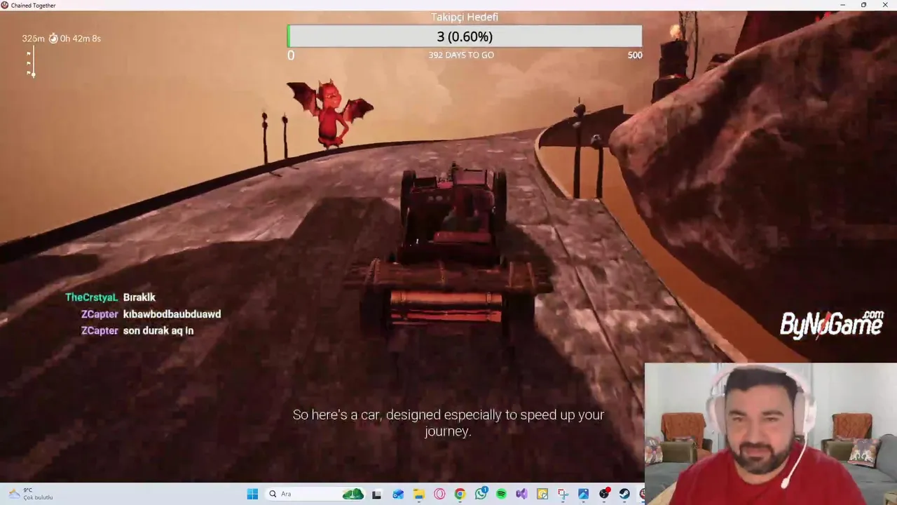Open the weather widget showing 9°C
Image resolution: width=897 pixels, height=505 pixels.
coord(32,494)
